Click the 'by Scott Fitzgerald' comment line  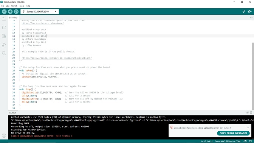(34, 33)
